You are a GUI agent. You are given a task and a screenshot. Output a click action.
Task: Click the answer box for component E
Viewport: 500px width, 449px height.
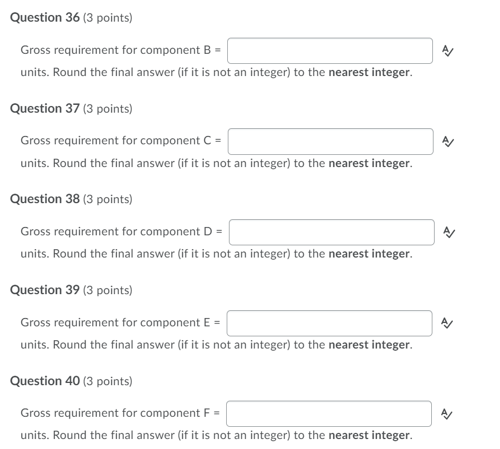click(x=330, y=322)
